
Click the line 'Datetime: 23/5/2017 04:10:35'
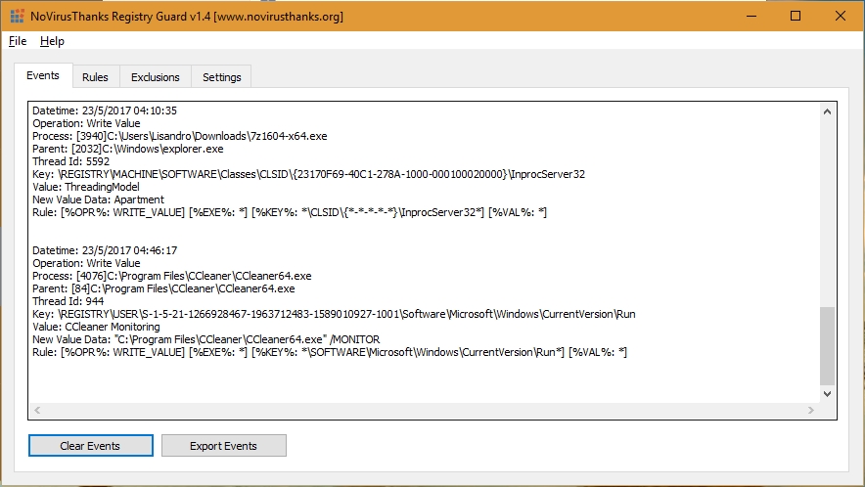105,111
